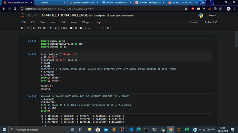The width and height of the screenshot is (238, 133).
Task: Select the import numpy code cell
Action: tap(127, 44)
